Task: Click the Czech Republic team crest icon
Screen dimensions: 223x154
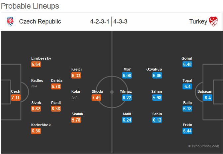Action: 11,22
